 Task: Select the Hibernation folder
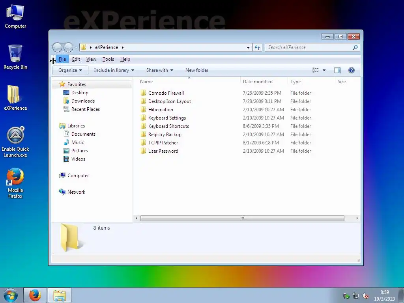click(161, 110)
